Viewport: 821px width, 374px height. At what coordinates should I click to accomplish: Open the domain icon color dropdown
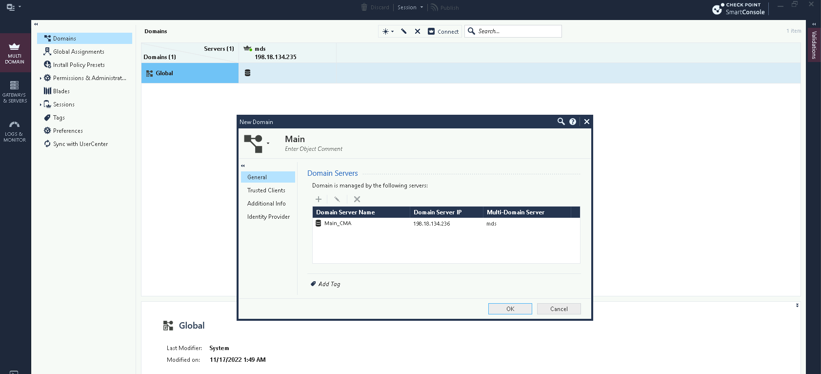(268, 144)
